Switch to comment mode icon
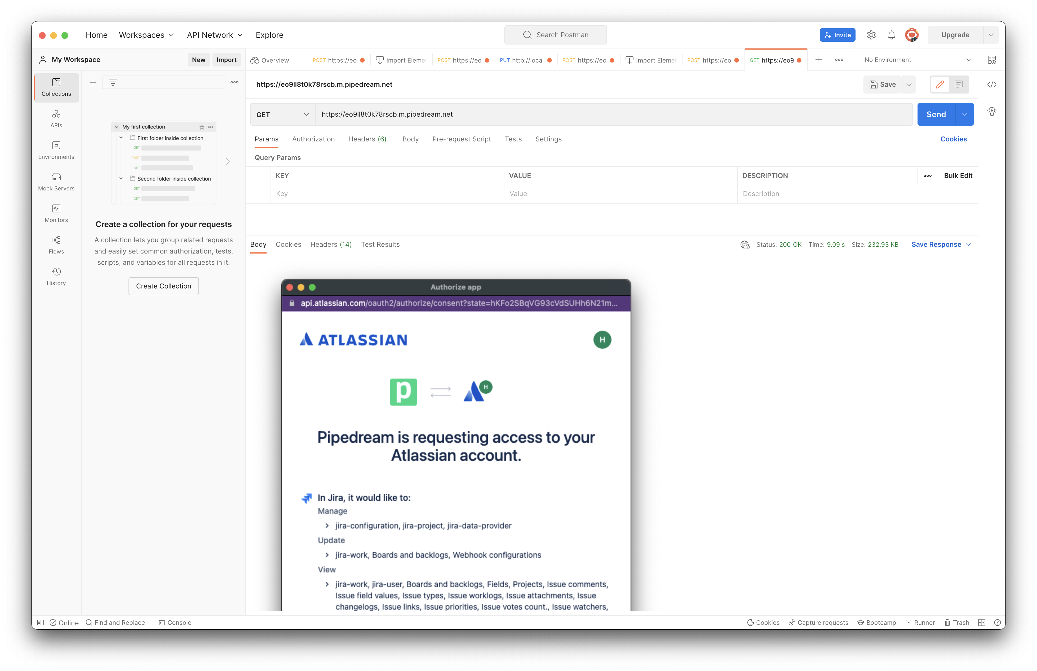 [x=959, y=85]
